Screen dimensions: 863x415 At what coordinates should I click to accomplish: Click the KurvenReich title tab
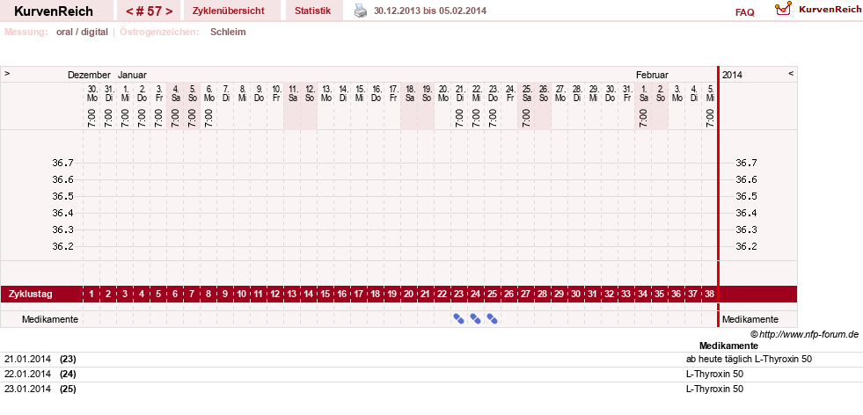[x=54, y=11]
